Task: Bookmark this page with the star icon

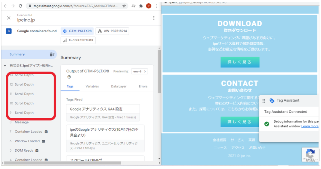Action: pos(124,6)
